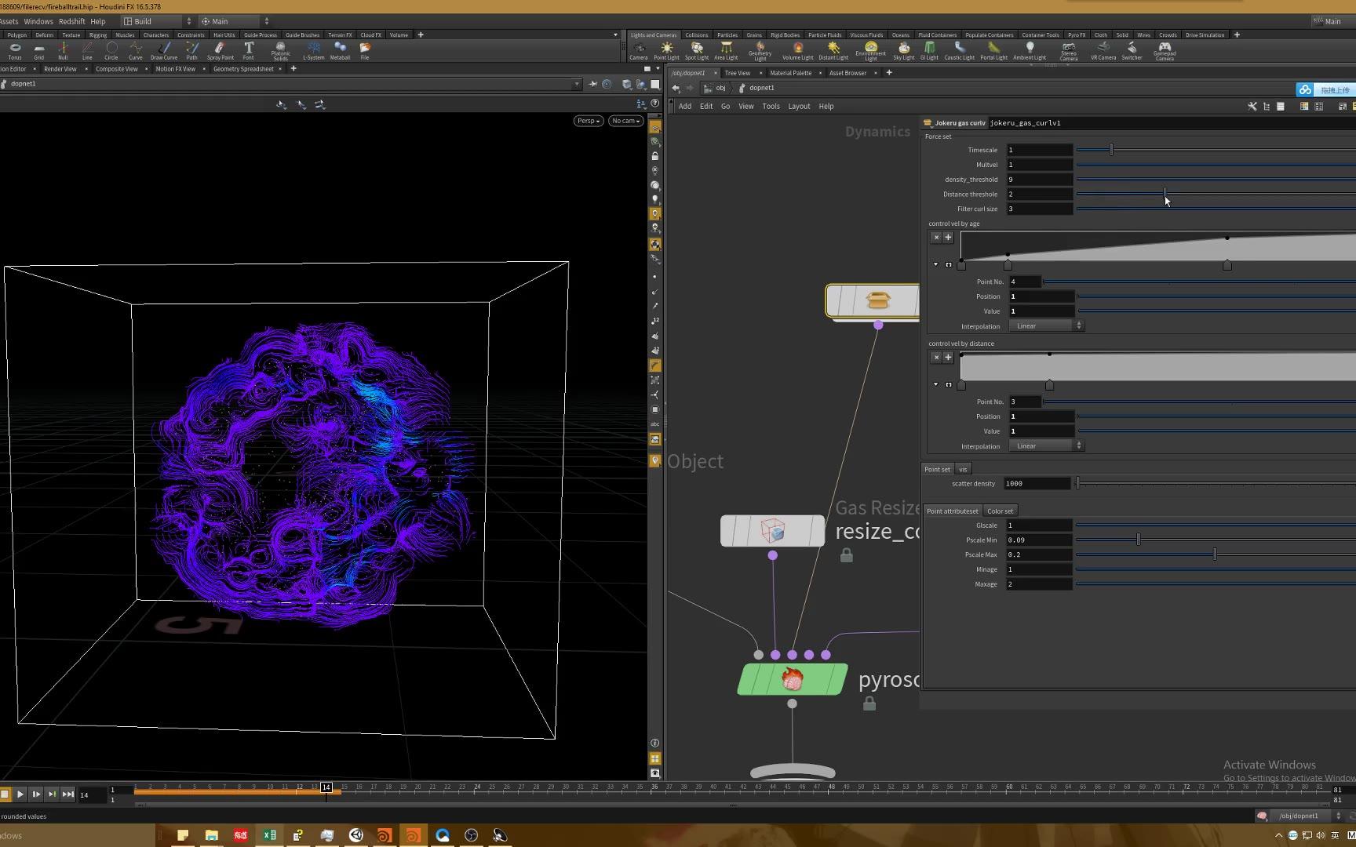Click play on the timeline
Screen dimensions: 1356x847
click(20, 794)
